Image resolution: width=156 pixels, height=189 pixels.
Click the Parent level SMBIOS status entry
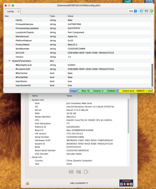click(136, 91)
